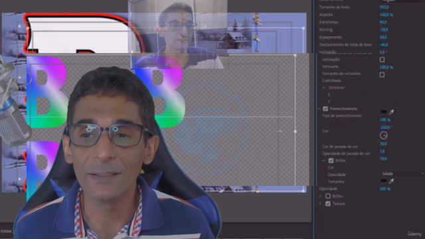Viewport: 425px width, 239px height.
Task: Click top-right handle of title bounding box
Action: click(x=295, y=55)
